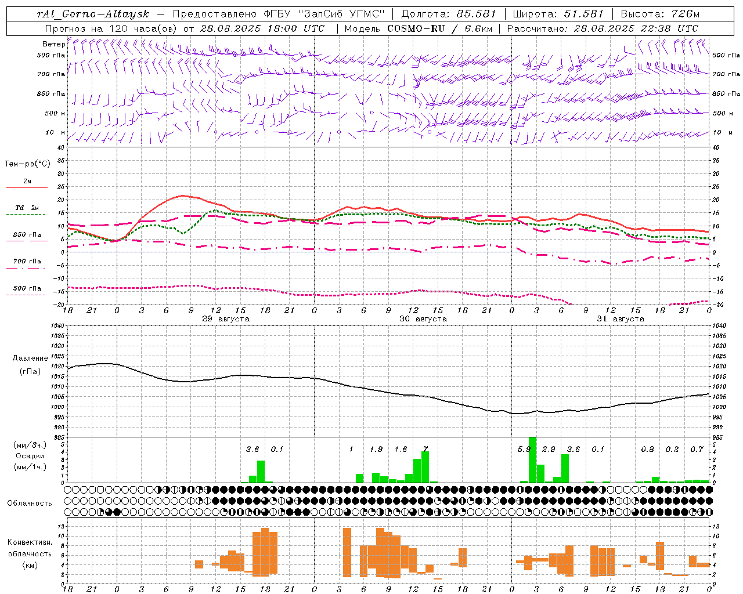Click the Давление chart label

[30, 358]
